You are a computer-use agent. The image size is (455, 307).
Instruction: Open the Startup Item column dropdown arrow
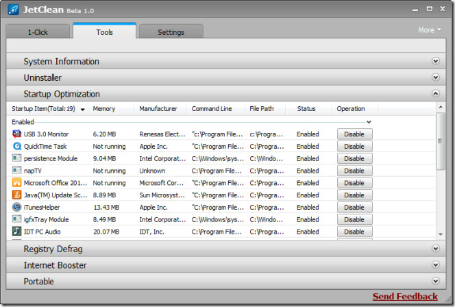click(83, 110)
